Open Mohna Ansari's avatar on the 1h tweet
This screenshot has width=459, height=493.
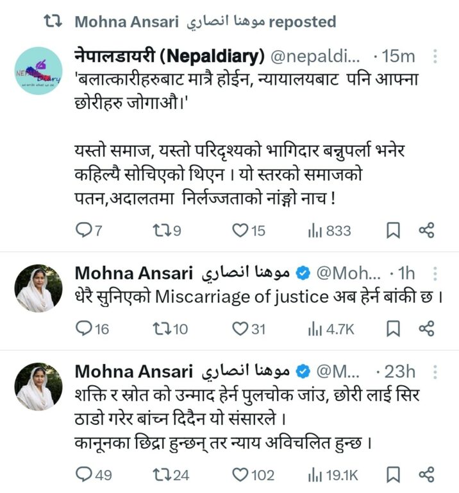(38, 288)
